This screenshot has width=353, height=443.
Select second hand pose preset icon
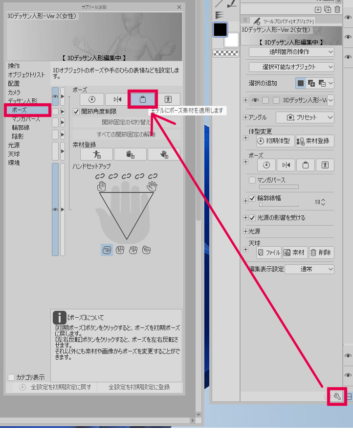click(x=120, y=250)
